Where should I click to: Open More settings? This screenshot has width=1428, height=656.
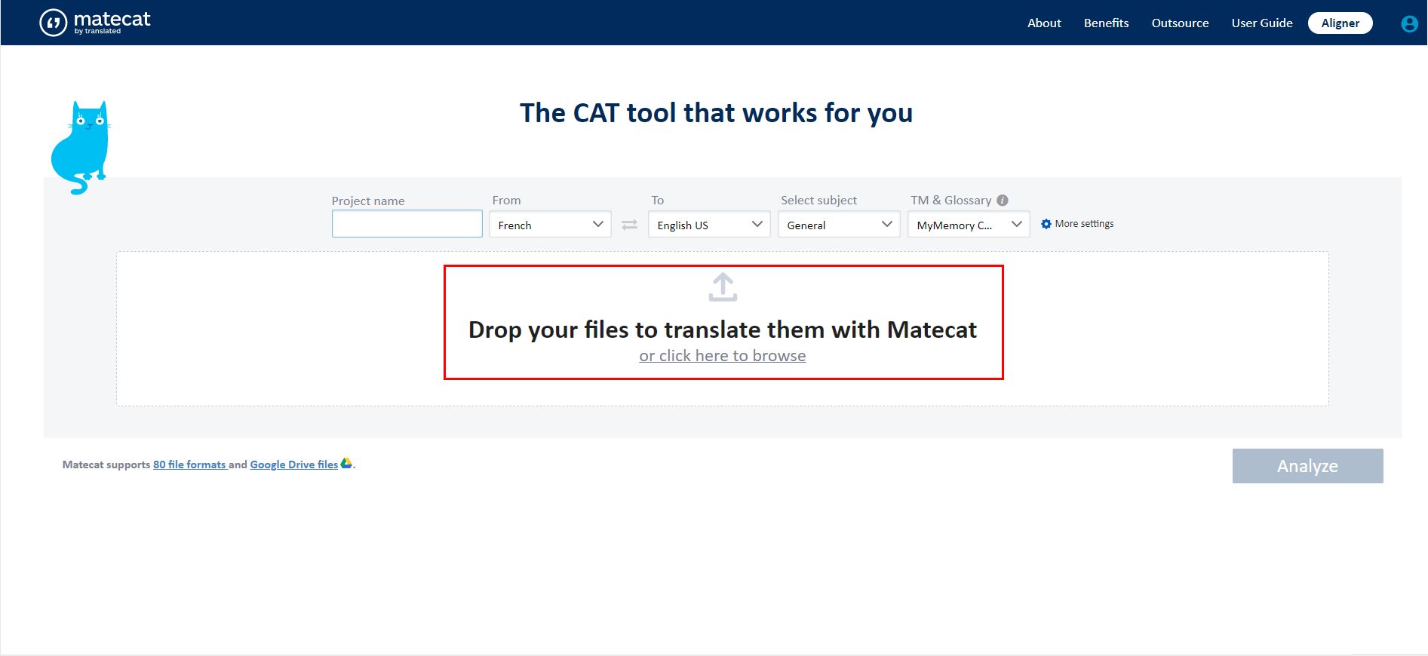tap(1077, 224)
